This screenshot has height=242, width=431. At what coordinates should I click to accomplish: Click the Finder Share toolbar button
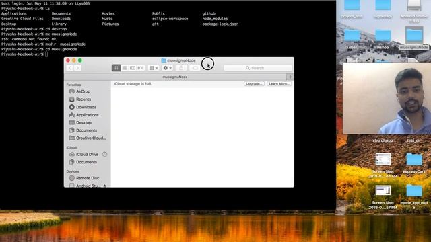(x=181, y=67)
